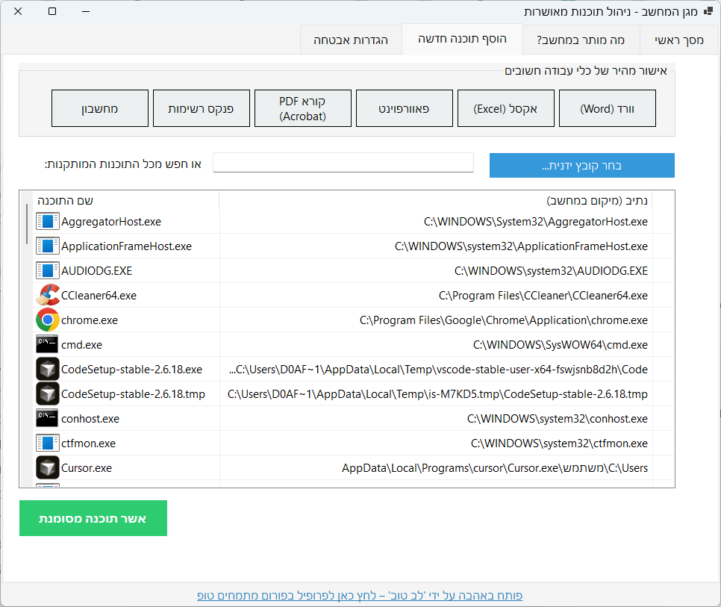Image resolution: width=721 pixels, height=607 pixels.
Task: Click the CodeSetup-stable-2.6.18.exe icon
Action: [48, 369]
